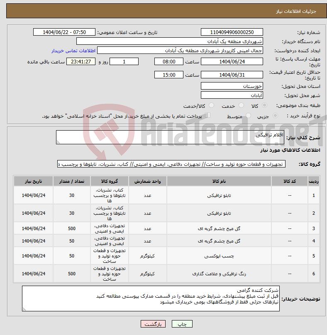Click quantity 30 in row 1
The image size is (327, 335).
pyautogui.click(x=72, y=196)
